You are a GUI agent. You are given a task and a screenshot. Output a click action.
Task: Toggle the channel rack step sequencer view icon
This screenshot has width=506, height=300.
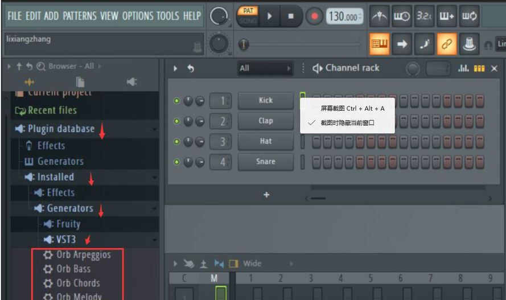(x=479, y=68)
